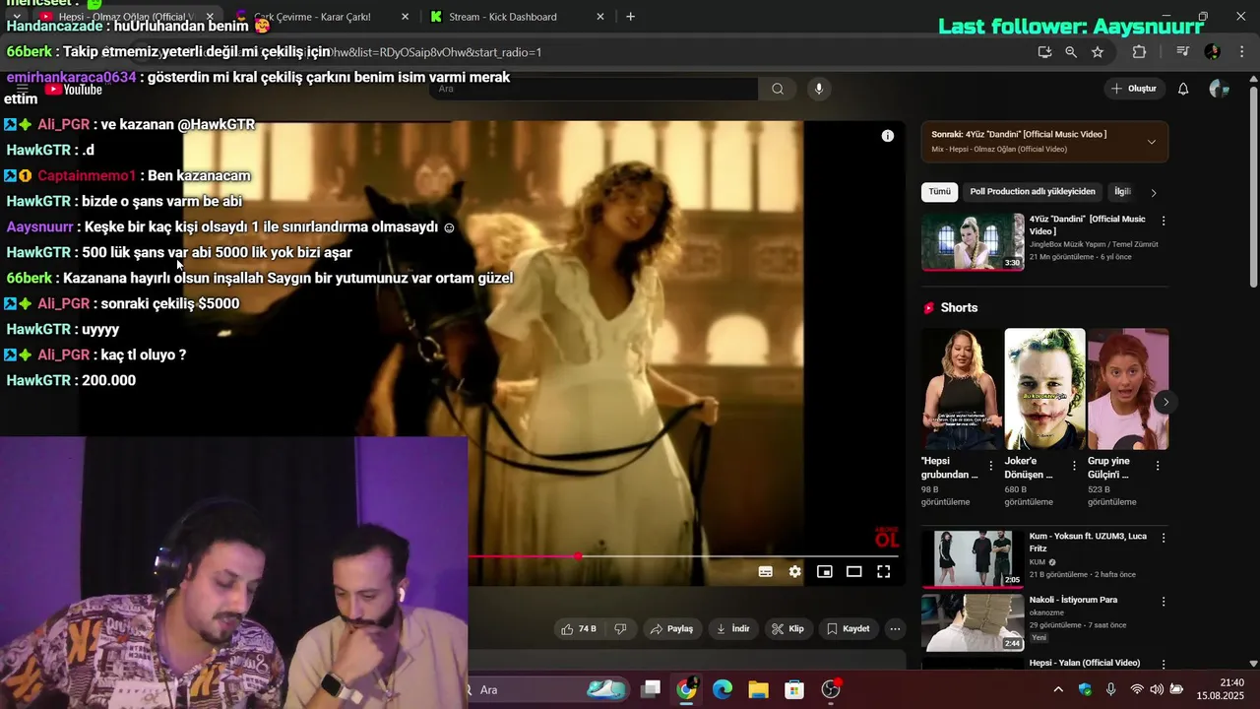Open Chrome media controls icon
This screenshot has width=1260, height=709.
pyautogui.click(x=1183, y=52)
